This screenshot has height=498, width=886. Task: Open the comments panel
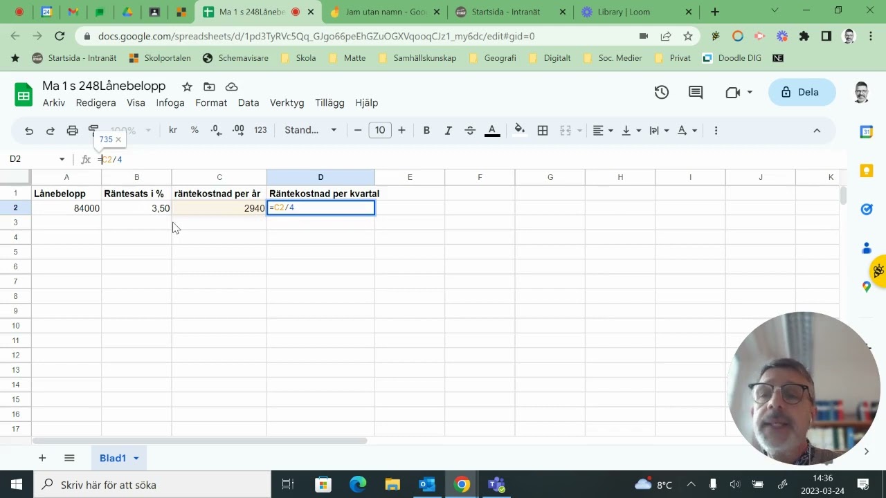(x=696, y=92)
